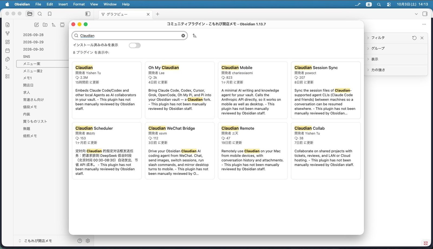Open the Claudian plugin card by Yishen Tu
Image resolution: width=433 pixels, height=249 pixels.
pos(107,90)
